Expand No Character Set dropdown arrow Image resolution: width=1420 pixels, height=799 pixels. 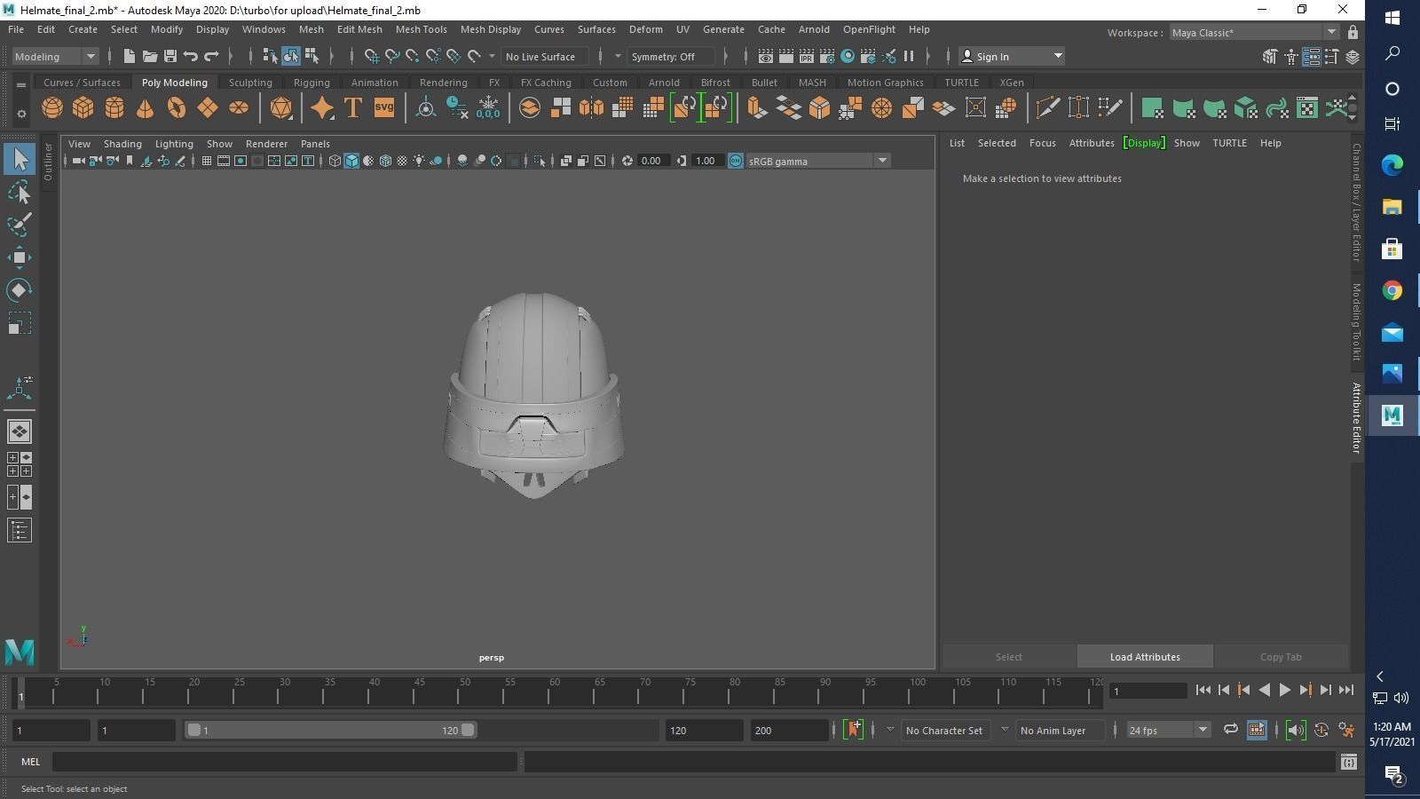(x=890, y=730)
